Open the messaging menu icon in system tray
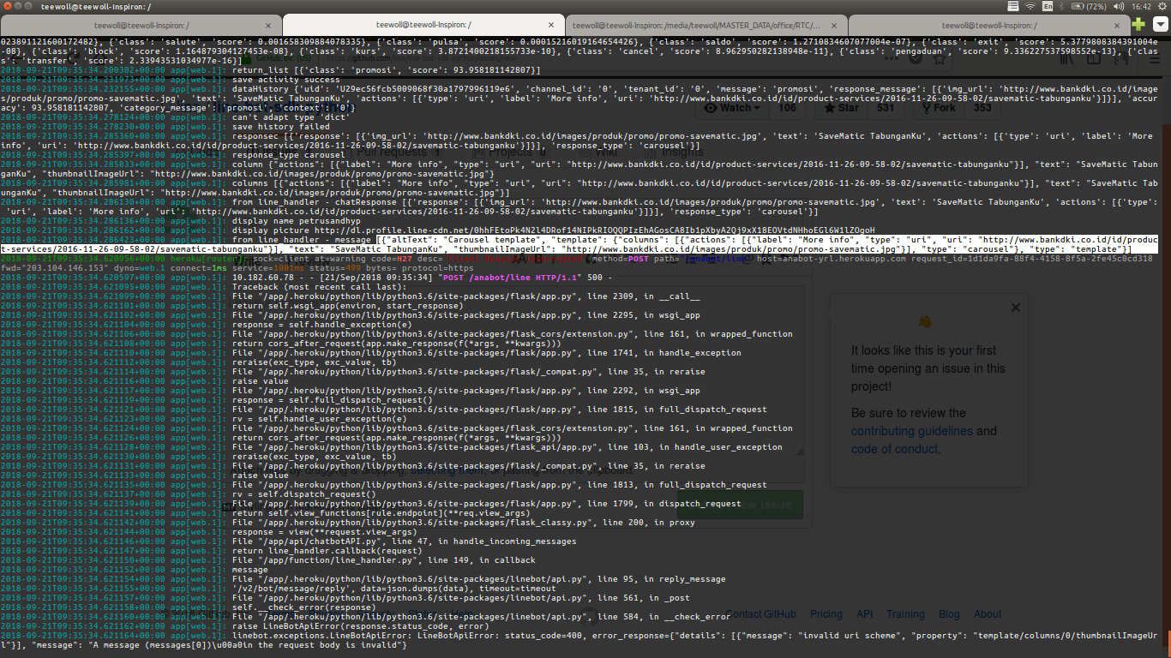The image size is (1171, 658). (x=1014, y=7)
